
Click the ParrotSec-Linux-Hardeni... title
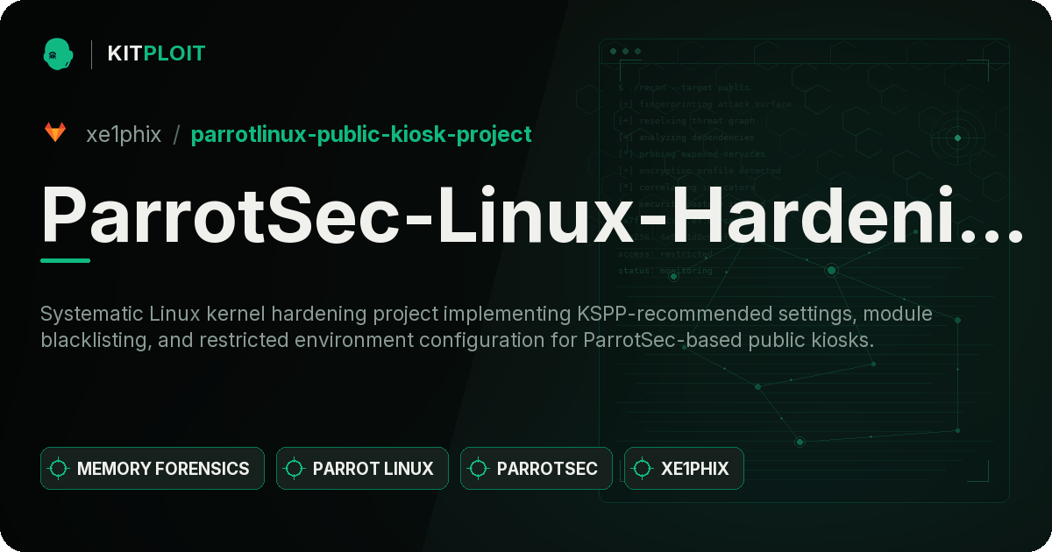click(532, 216)
